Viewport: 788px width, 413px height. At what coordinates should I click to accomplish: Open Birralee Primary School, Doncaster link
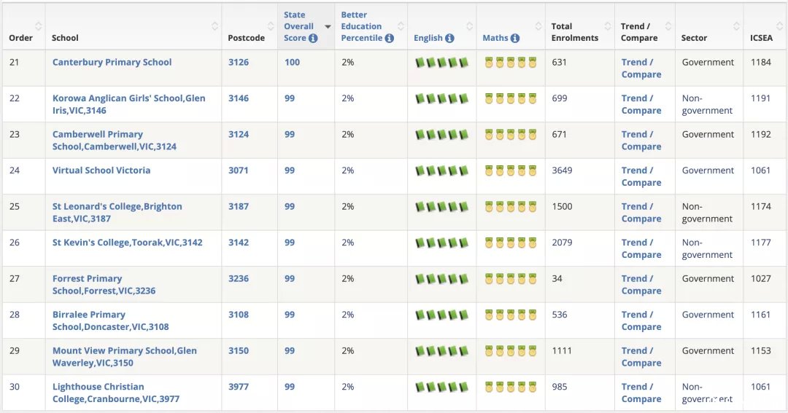coord(111,320)
